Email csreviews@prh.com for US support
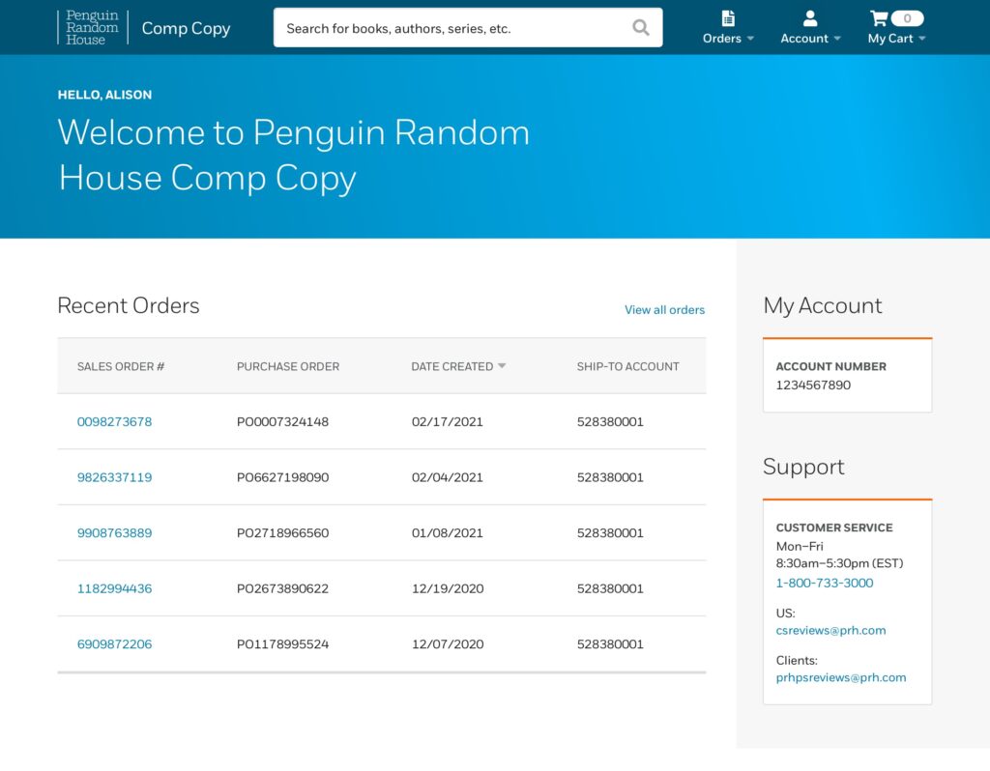 tap(830, 631)
